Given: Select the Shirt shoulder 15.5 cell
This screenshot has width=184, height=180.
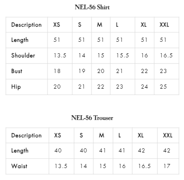Looking at the screenshot, I should tap(123, 56).
